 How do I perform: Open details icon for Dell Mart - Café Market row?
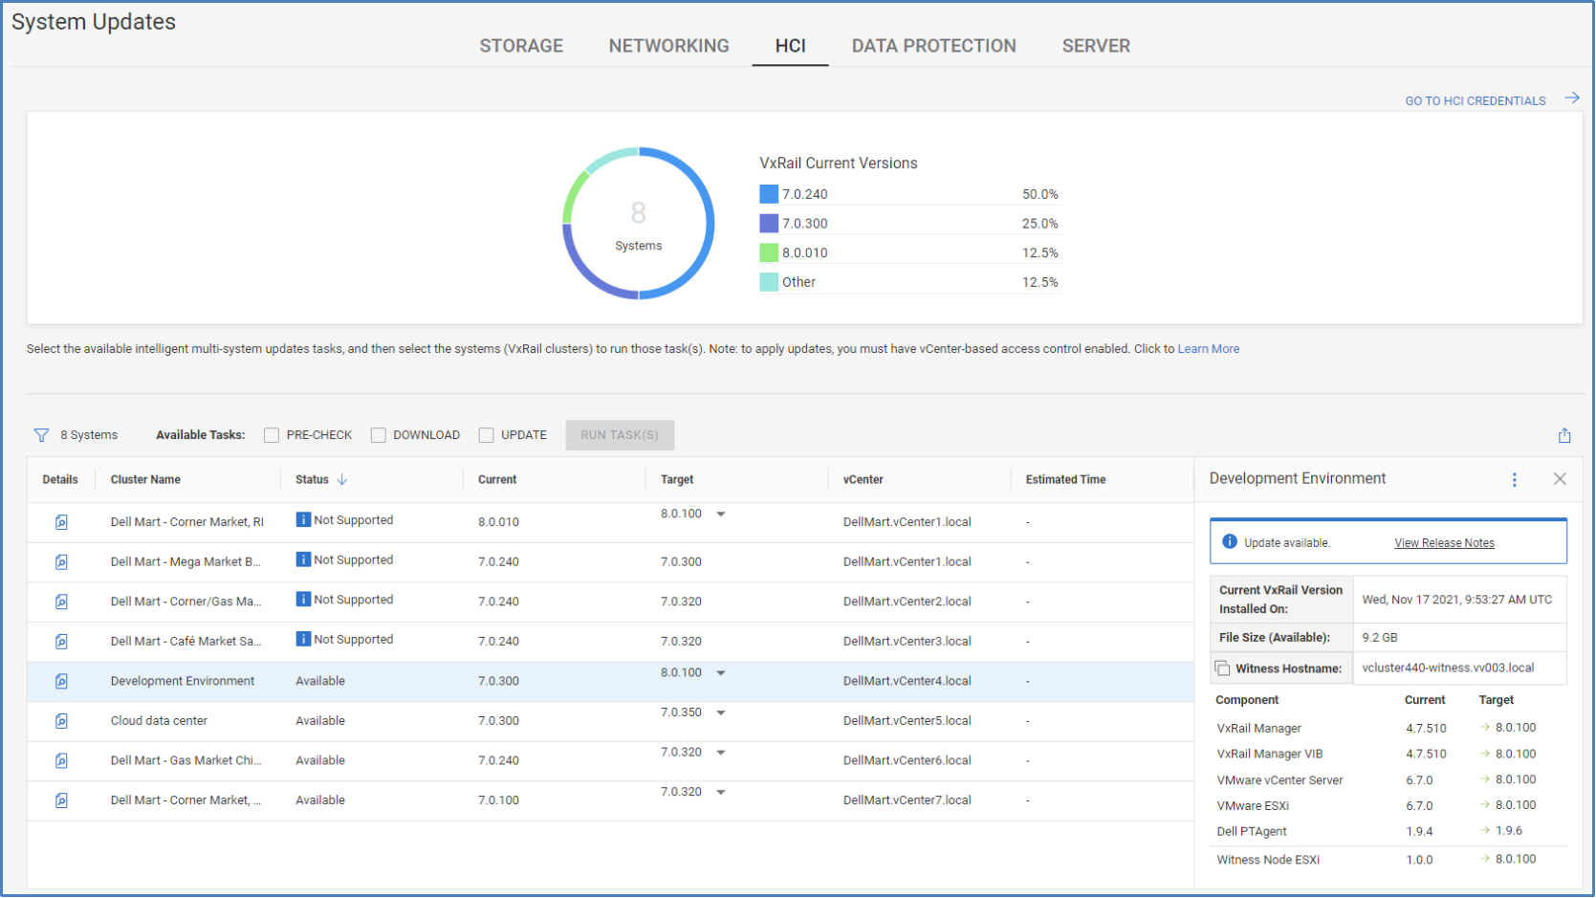(x=61, y=642)
